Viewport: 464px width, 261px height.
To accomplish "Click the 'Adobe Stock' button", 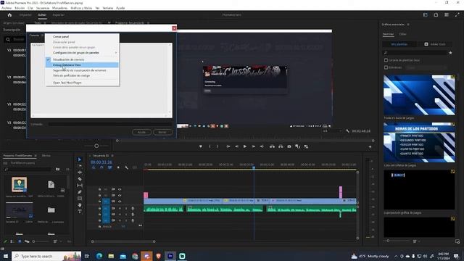I will coord(435,44).
